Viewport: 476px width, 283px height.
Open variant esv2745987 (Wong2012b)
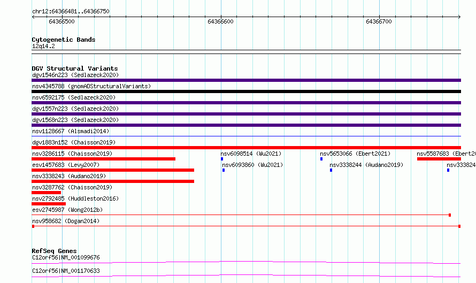click(67, 210)
